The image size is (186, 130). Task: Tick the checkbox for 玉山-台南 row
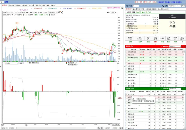(126, 120)
